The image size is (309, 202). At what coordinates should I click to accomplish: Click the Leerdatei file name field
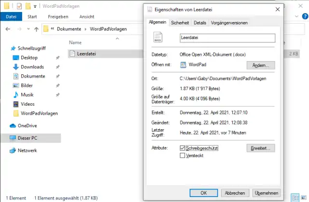click(227, 38)
